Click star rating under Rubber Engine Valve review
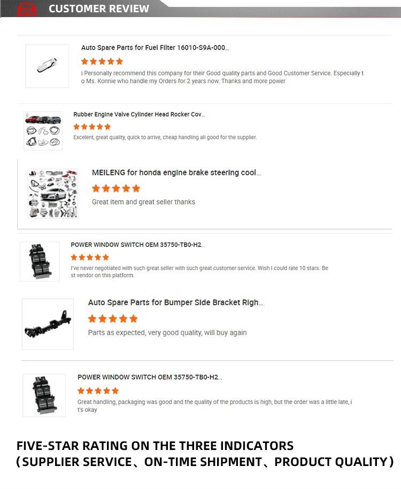The width and height of the screenshot is (401, 489). click(92, 127)
